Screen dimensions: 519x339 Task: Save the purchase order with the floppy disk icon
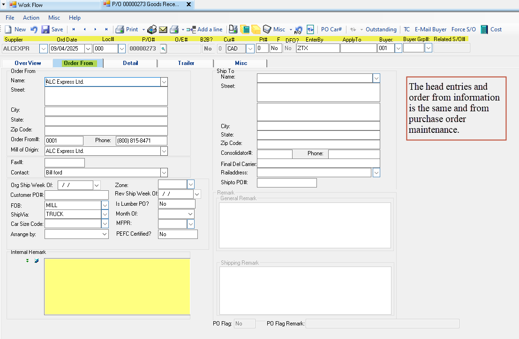[x=45, y=29]
